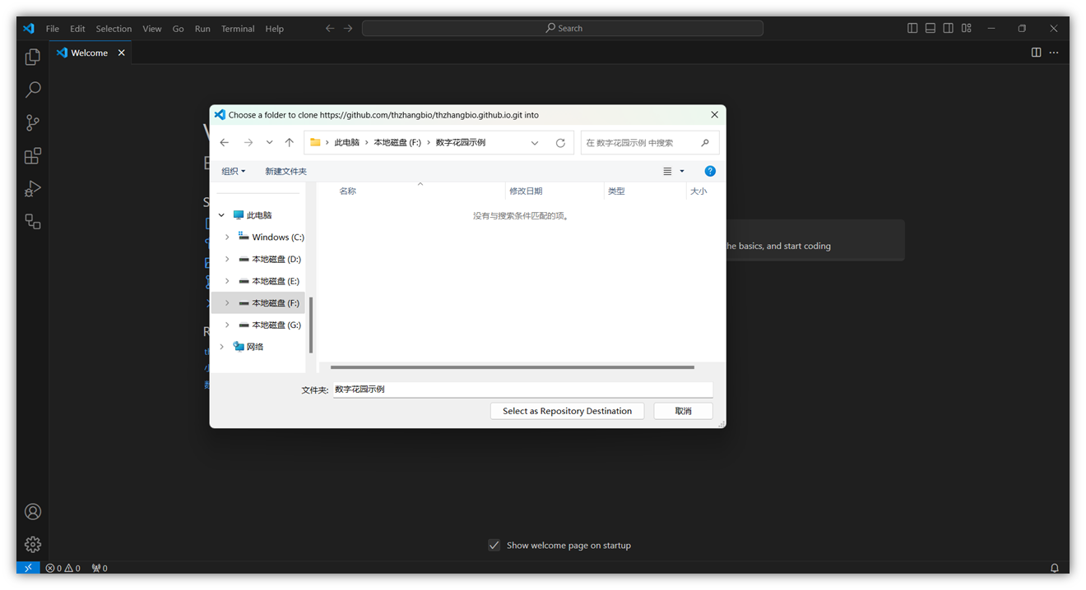1086x590 pixels.
Task: Open the 组织 dropdown menu
Action: [x=234, y=171]
